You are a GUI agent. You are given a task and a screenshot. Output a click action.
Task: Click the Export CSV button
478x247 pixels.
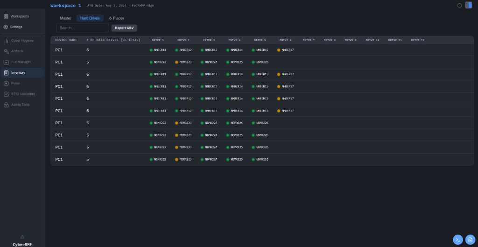click(124, 28)
